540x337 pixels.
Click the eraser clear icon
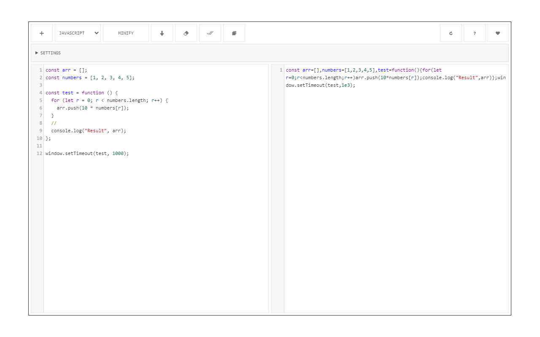186,33
